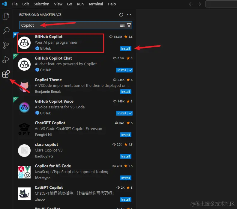237x209 pixels.
Task: Click the 'Clara Copilot V3' description
Action: click(49, 150)
